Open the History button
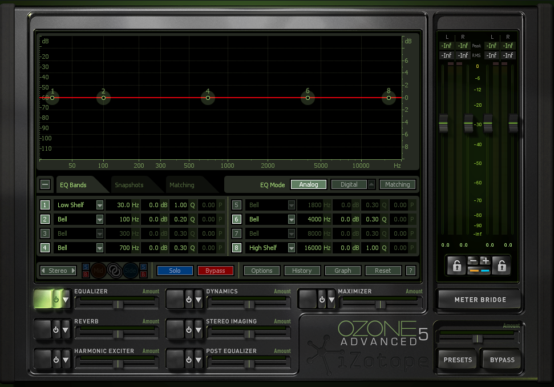 pos(302,271)
